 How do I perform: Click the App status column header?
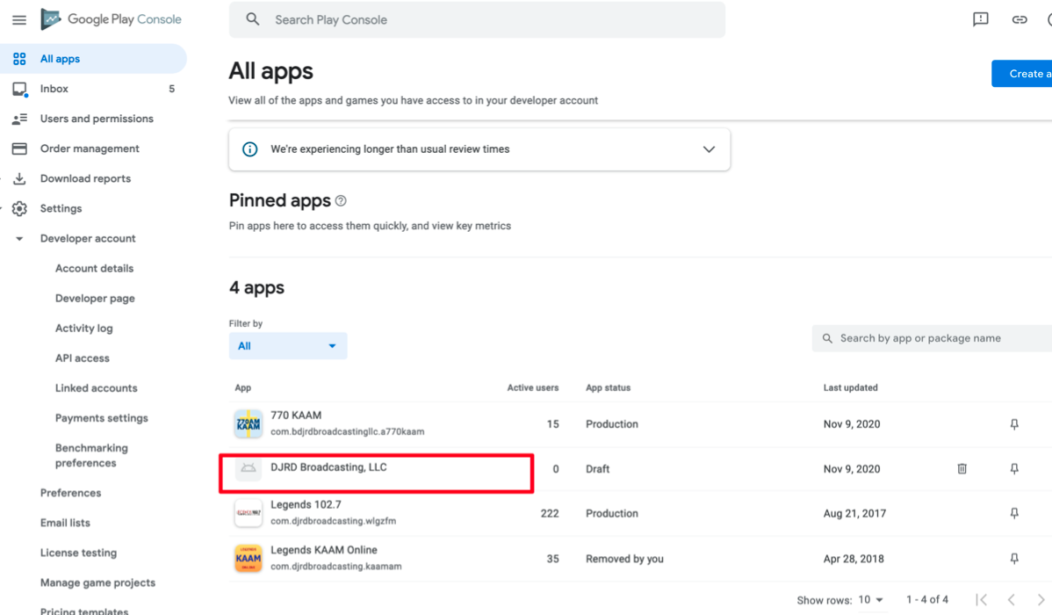608,388
